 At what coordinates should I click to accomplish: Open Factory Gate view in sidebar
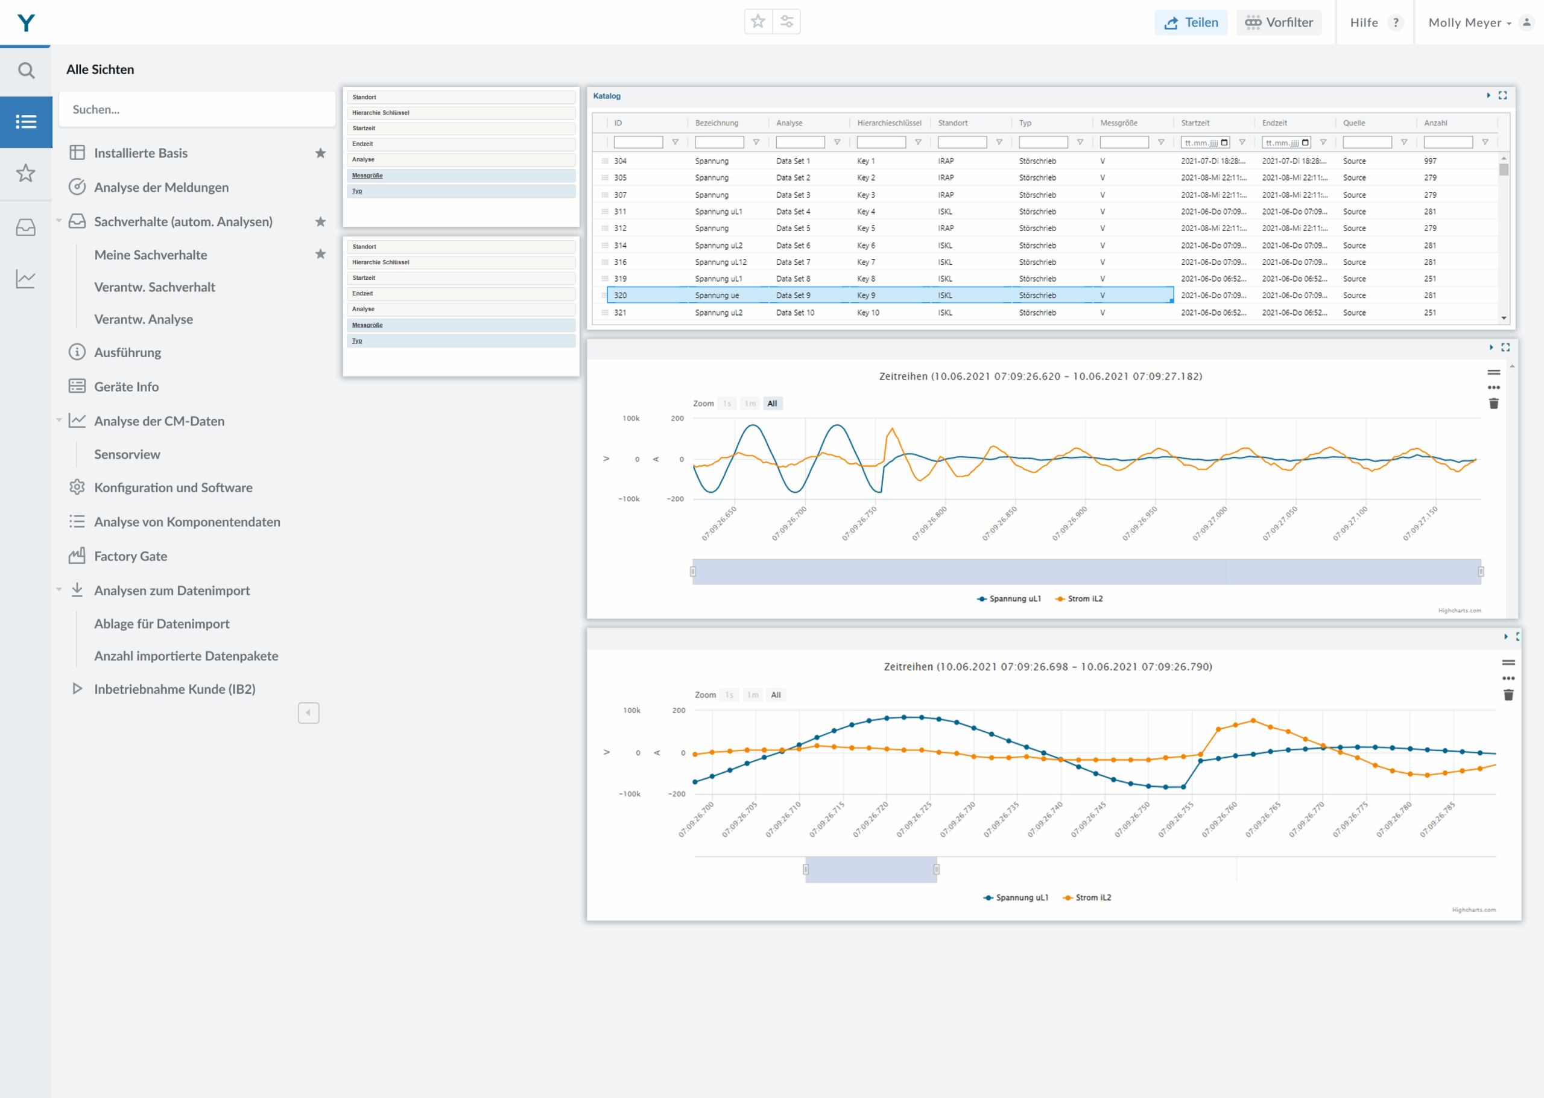pos(130,556)
